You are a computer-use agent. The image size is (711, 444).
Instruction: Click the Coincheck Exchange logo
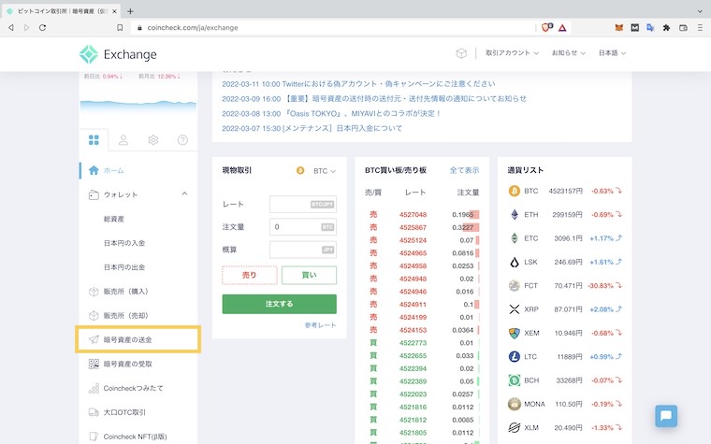pos(118,54)
